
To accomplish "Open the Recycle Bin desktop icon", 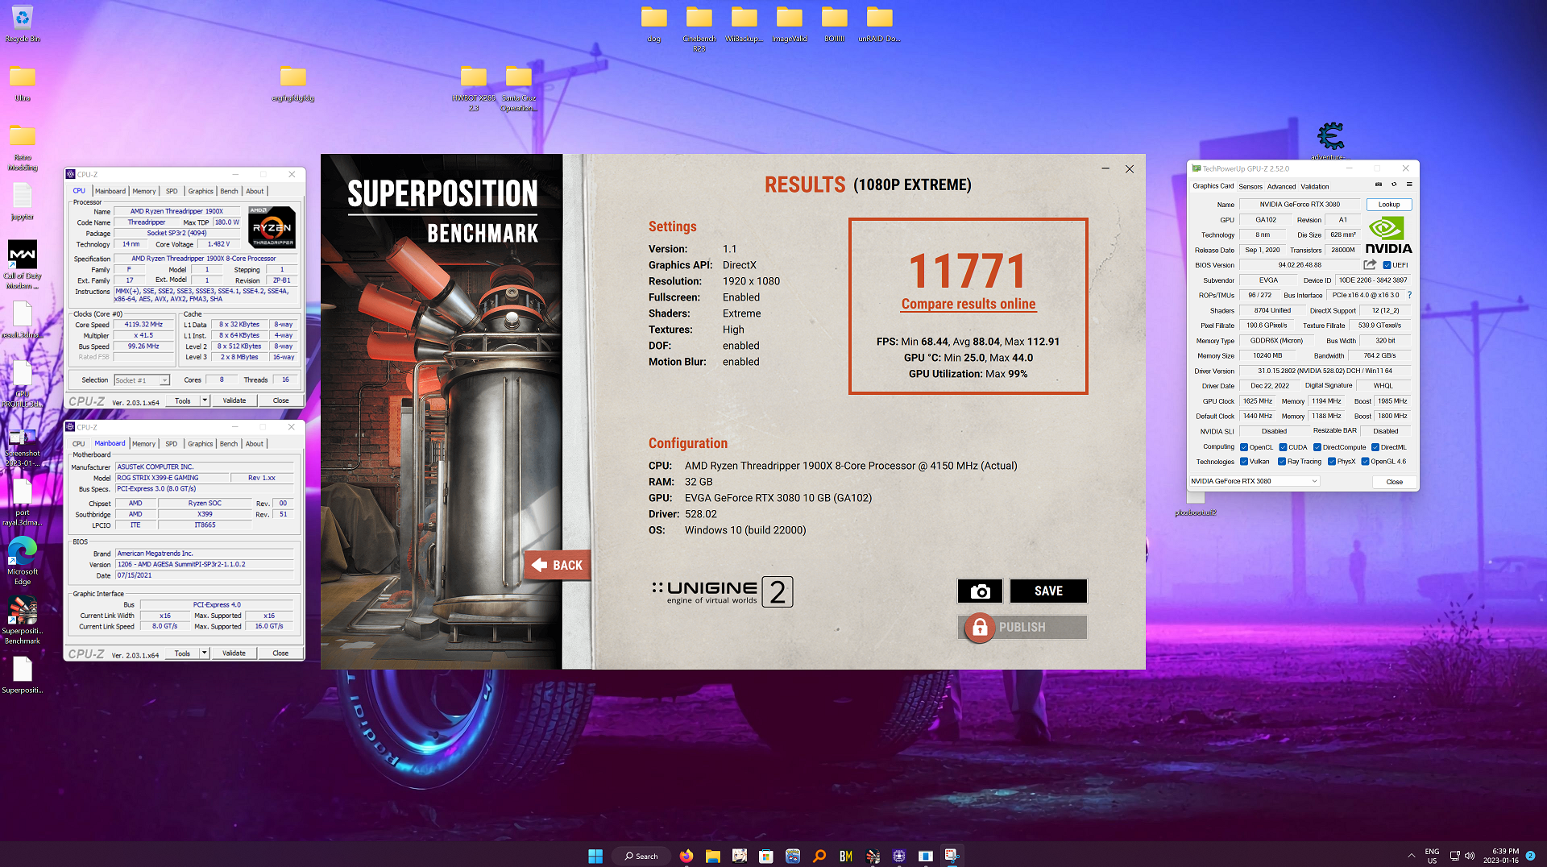I will [x=23, y=24].
